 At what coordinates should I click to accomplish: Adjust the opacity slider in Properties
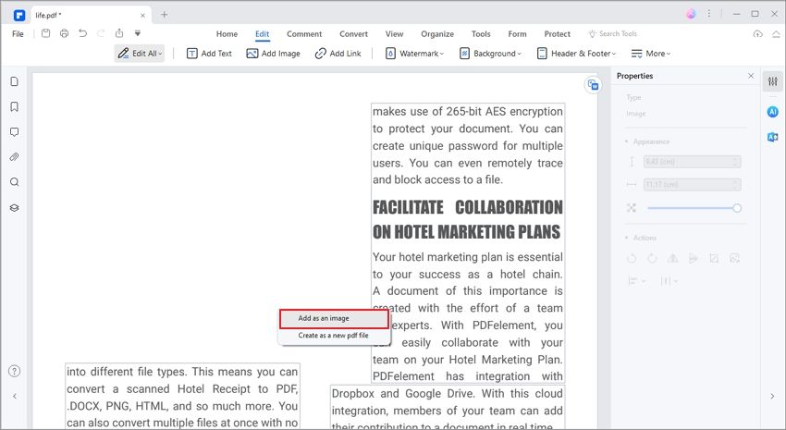pyautogui.click(x=694, y=208)
